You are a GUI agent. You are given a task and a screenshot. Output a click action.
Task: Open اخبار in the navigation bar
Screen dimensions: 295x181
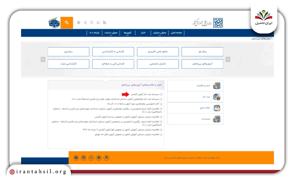143,33
